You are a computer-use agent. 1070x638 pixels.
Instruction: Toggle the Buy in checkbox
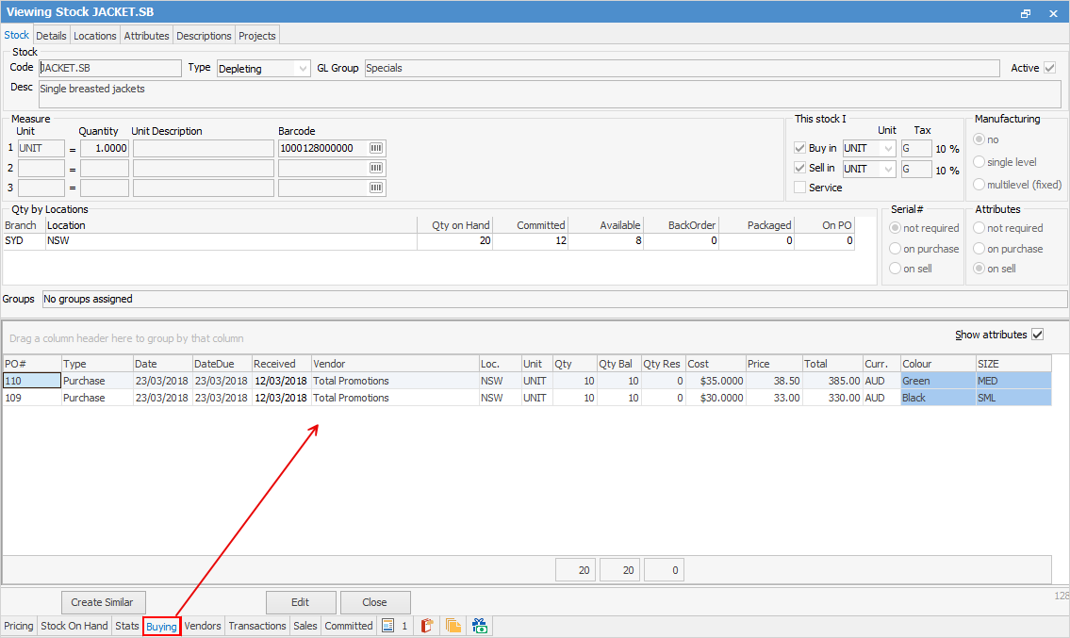pos(800,148)
